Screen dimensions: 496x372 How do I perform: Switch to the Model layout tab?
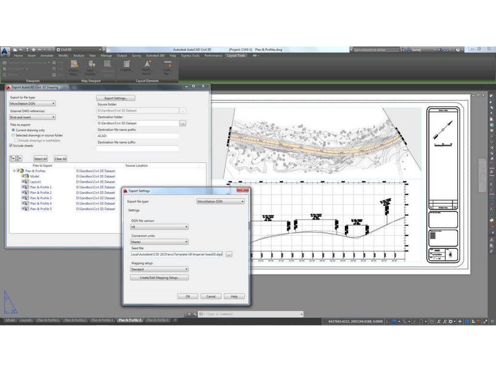pyautogui.click(x=10, y=320)
